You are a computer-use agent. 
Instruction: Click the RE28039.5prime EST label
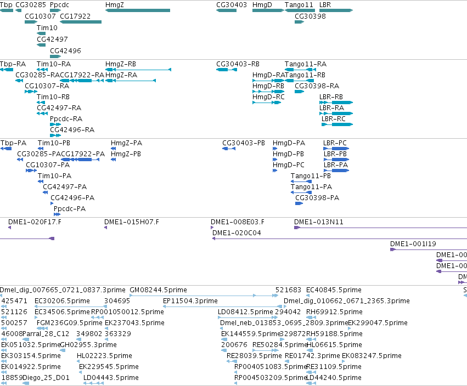[x=254, y=356]
